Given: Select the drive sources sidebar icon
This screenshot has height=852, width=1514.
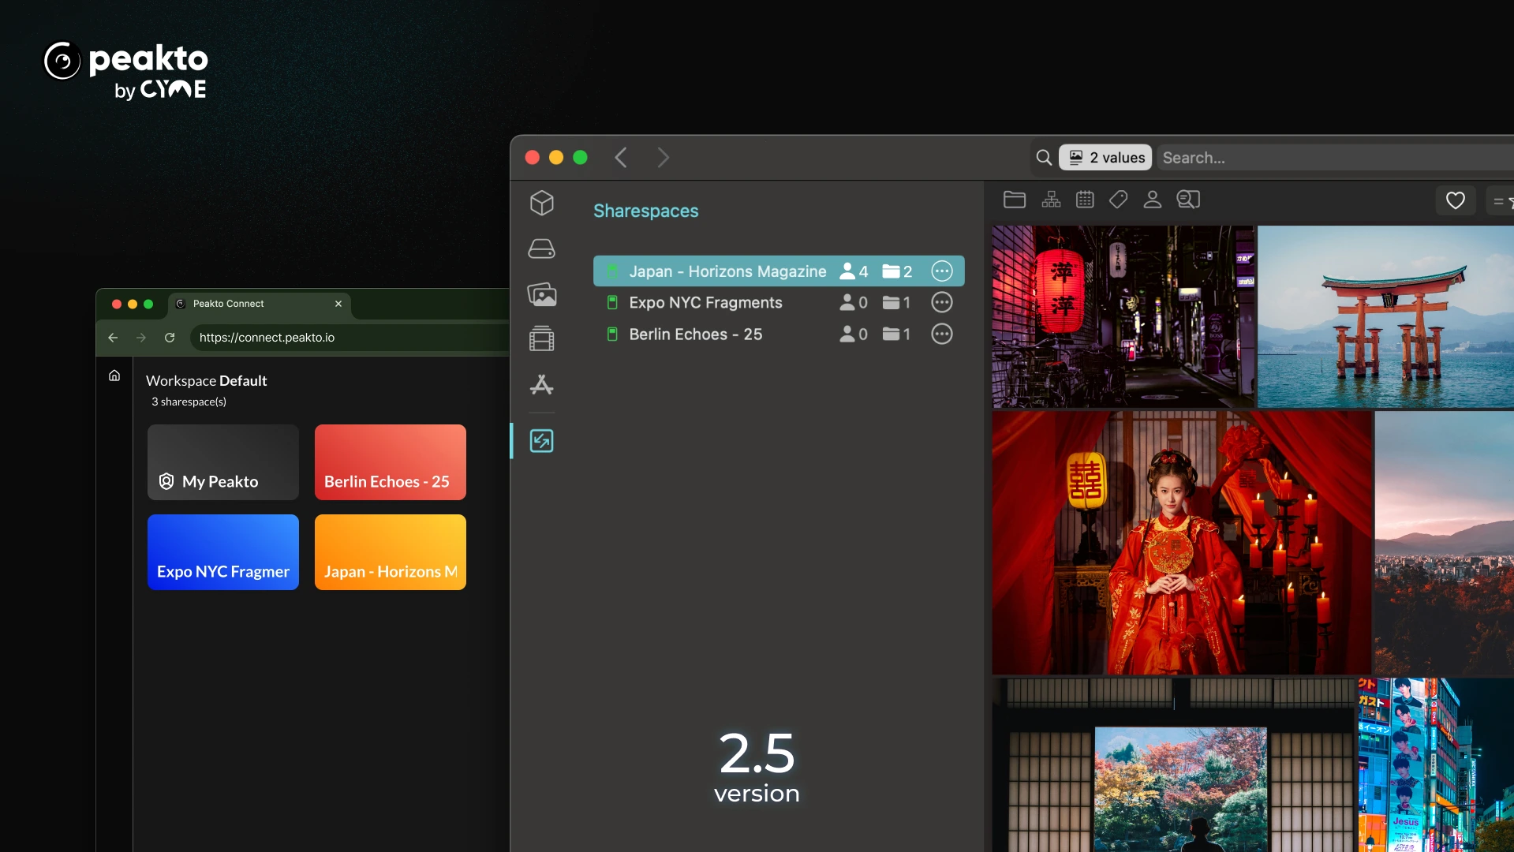Looking at the screenshot, I should (541, 249).
